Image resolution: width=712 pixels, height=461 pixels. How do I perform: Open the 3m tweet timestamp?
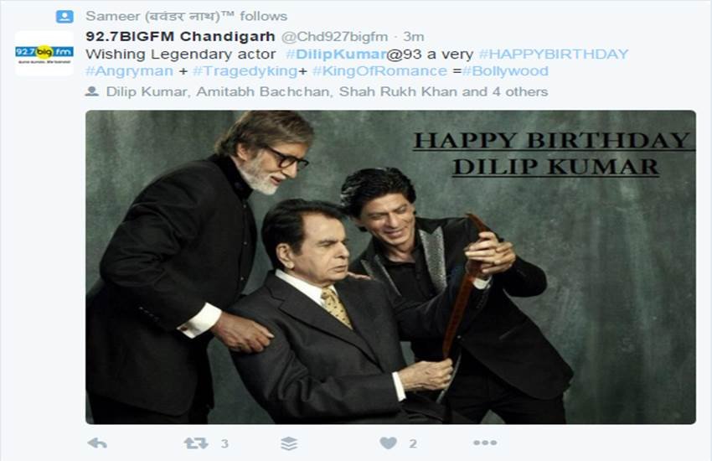[x=414, y=37]
